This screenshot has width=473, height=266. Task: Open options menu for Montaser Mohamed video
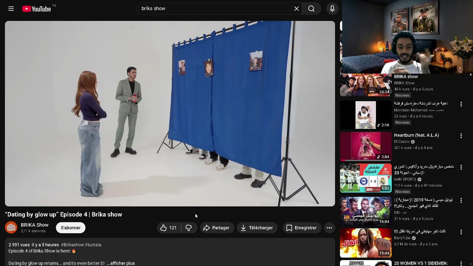(461, 105)
